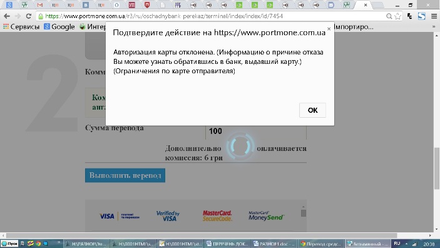Reload the page with the refresh icon
This screenshot has height=248, width=440.
coord(29,16)
